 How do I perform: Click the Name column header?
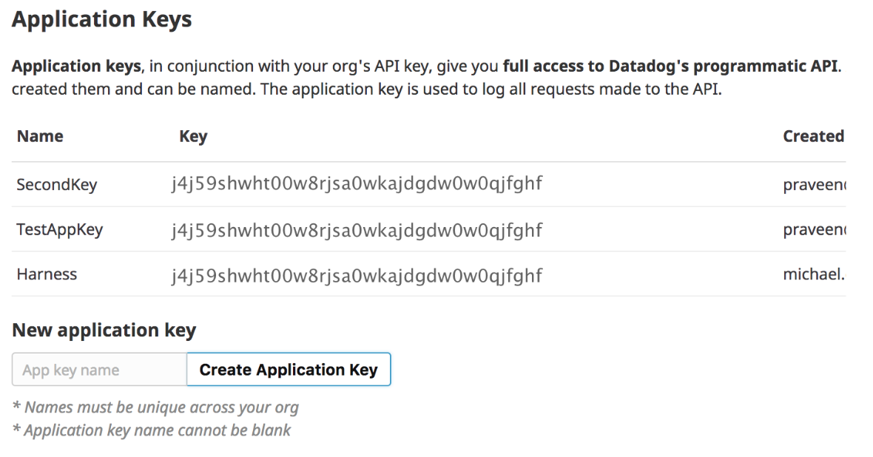click(40, 136)
